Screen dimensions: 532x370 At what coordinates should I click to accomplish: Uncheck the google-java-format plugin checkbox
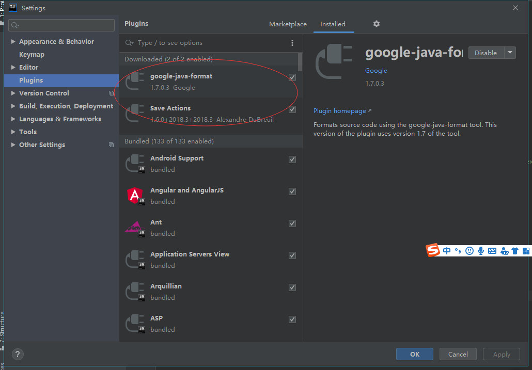292,77
